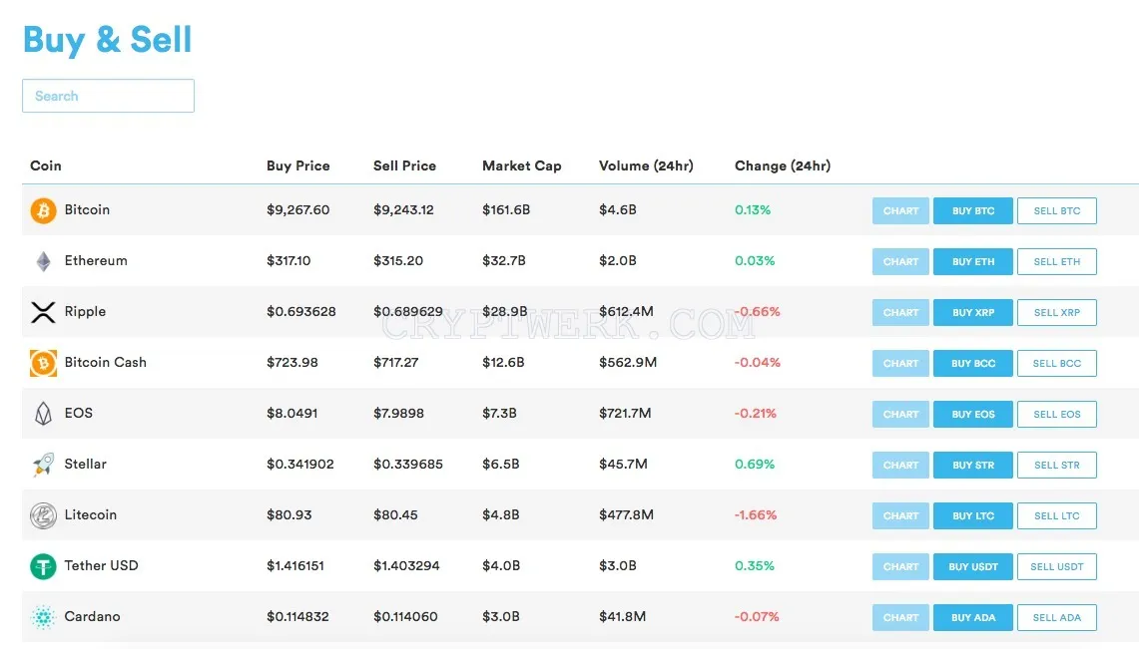Click the SELL EOS button
The image size is (1139, 649).
[1057, 414]
